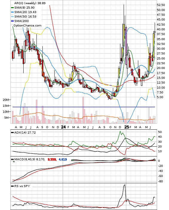This screenshot has width=169, height=210.
Task: Click the red 3.553 MACD signal value
Action: pyautogui.click(x=52, y=159)
